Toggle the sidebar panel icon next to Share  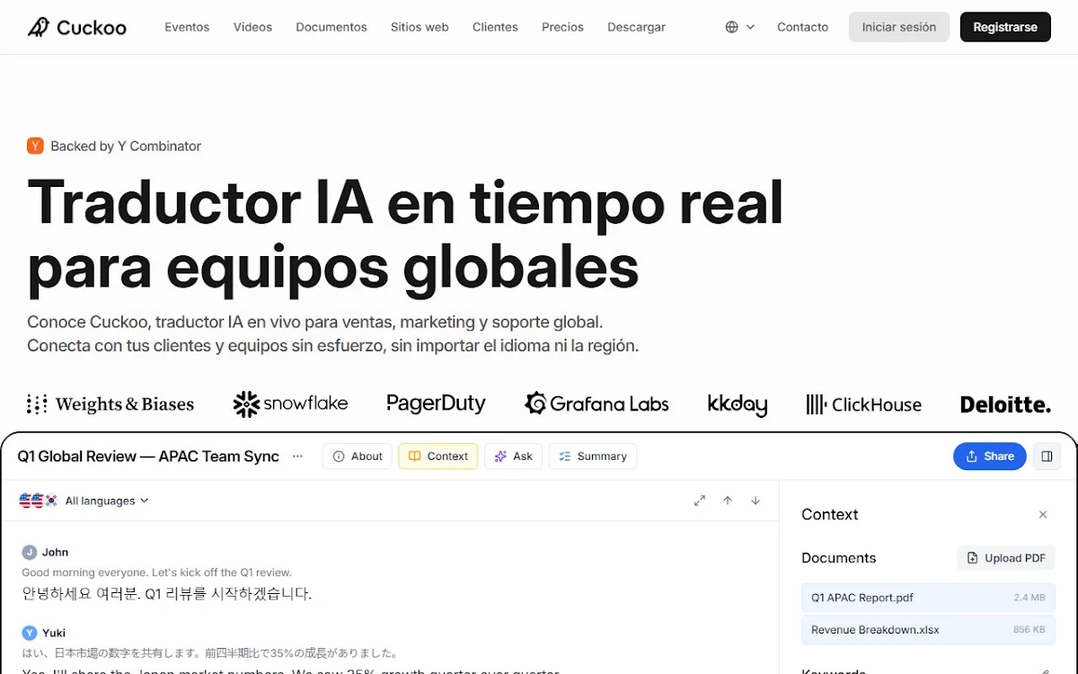(1047, 457)
